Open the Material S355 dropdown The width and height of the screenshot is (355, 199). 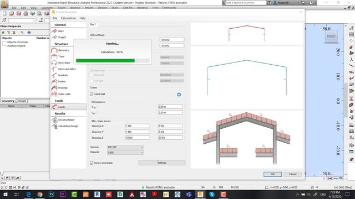125,153
